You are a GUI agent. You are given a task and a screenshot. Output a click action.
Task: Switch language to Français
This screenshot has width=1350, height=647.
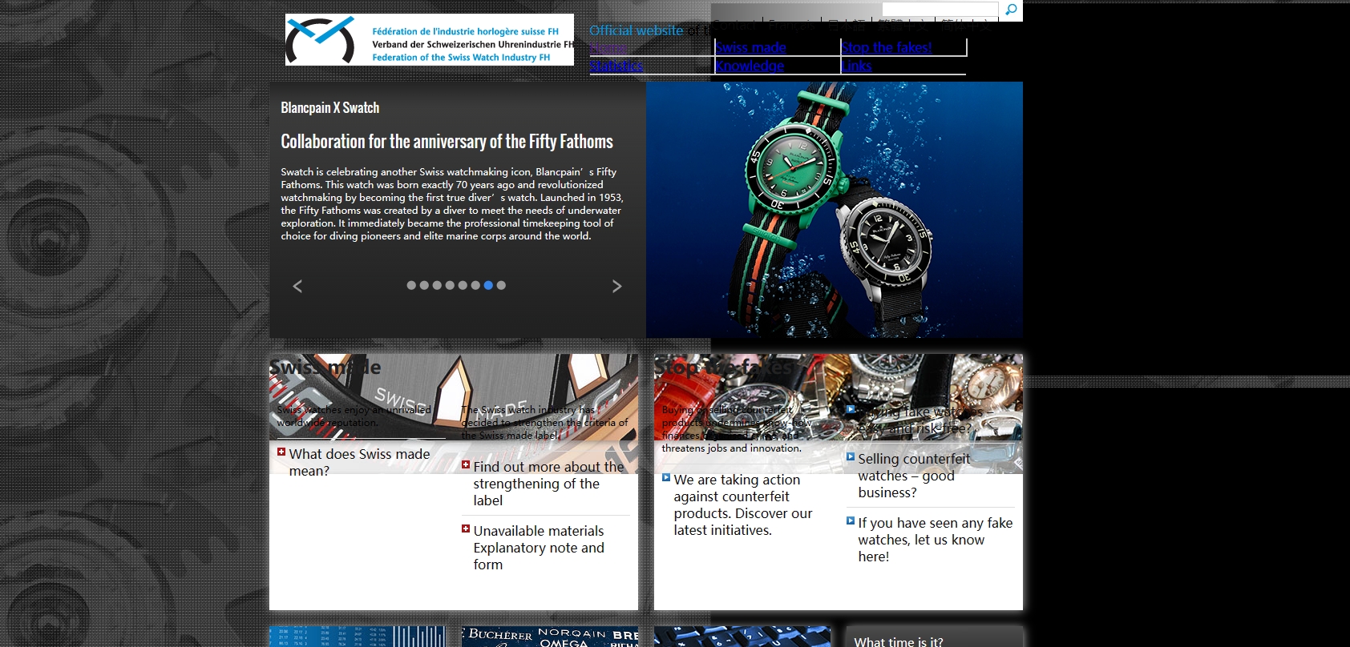[x=792, y=25]
